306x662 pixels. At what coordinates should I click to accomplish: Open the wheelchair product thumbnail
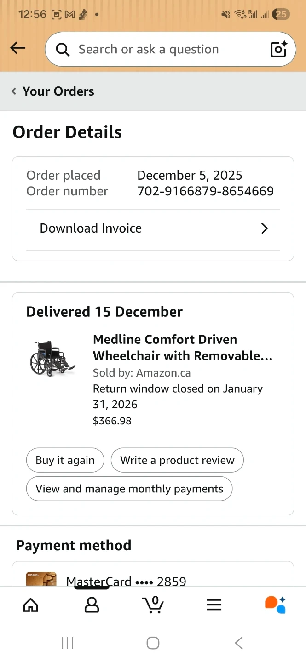(52, 359)
